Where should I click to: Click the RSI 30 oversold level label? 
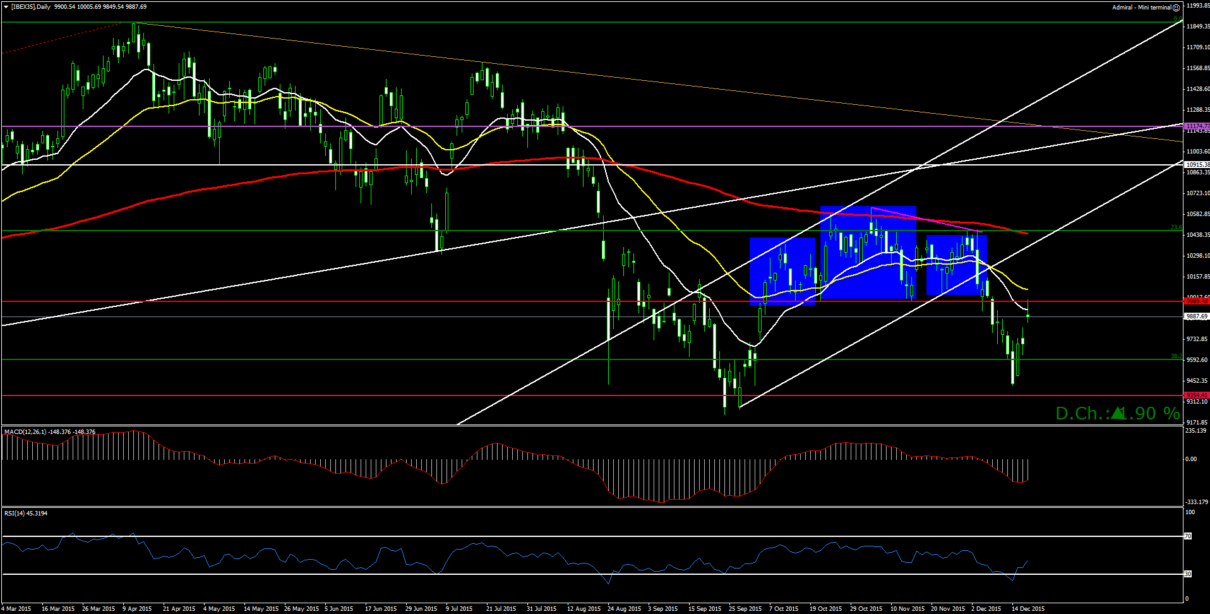tap(1188, 574)
